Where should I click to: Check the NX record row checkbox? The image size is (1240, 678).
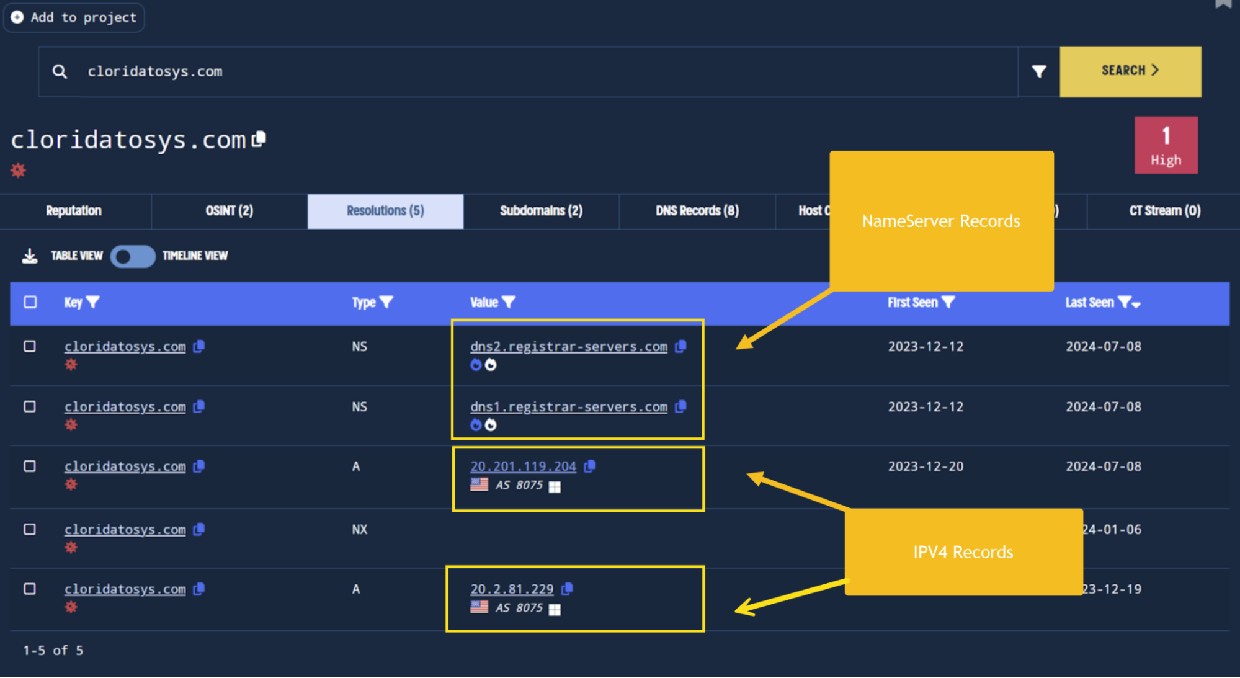(30, 529)
